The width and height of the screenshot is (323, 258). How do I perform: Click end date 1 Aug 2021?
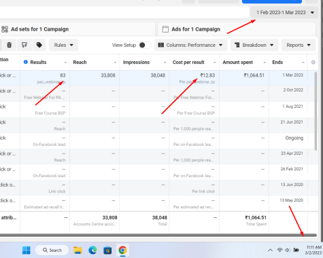pos(292,107)
